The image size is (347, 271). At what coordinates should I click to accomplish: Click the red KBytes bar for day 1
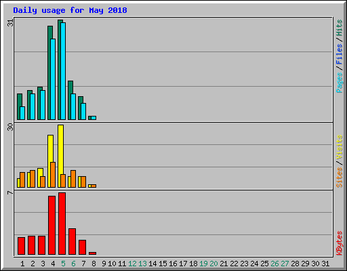[21, 246]
